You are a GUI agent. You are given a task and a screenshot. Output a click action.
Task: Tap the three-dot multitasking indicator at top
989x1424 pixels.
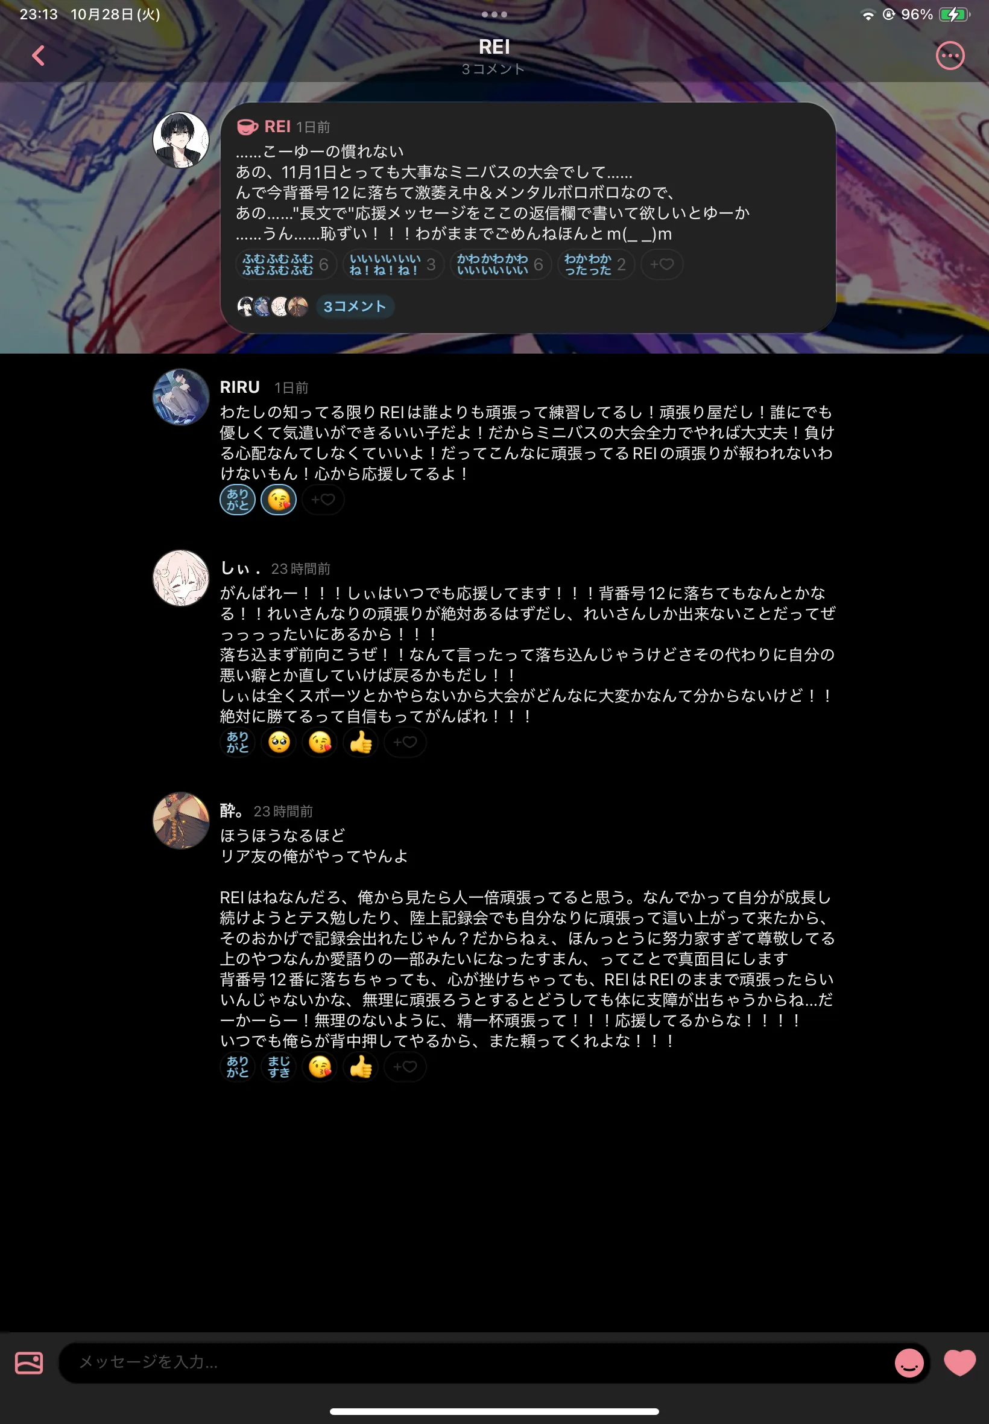pyautogui.click(x=494, y=14)
